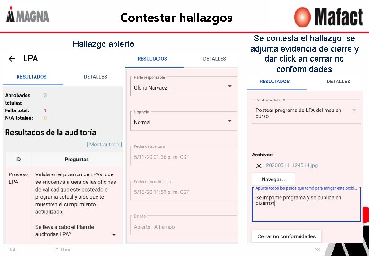Click the question text Valida en el pizarron
The width and height of the screenshot is (369, 256).
point(76,193)
